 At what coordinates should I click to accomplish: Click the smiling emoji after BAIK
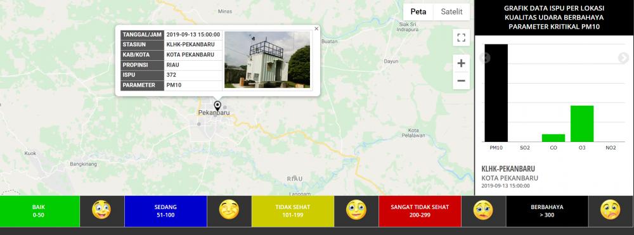pyautogui.click(x=101, y=210)
